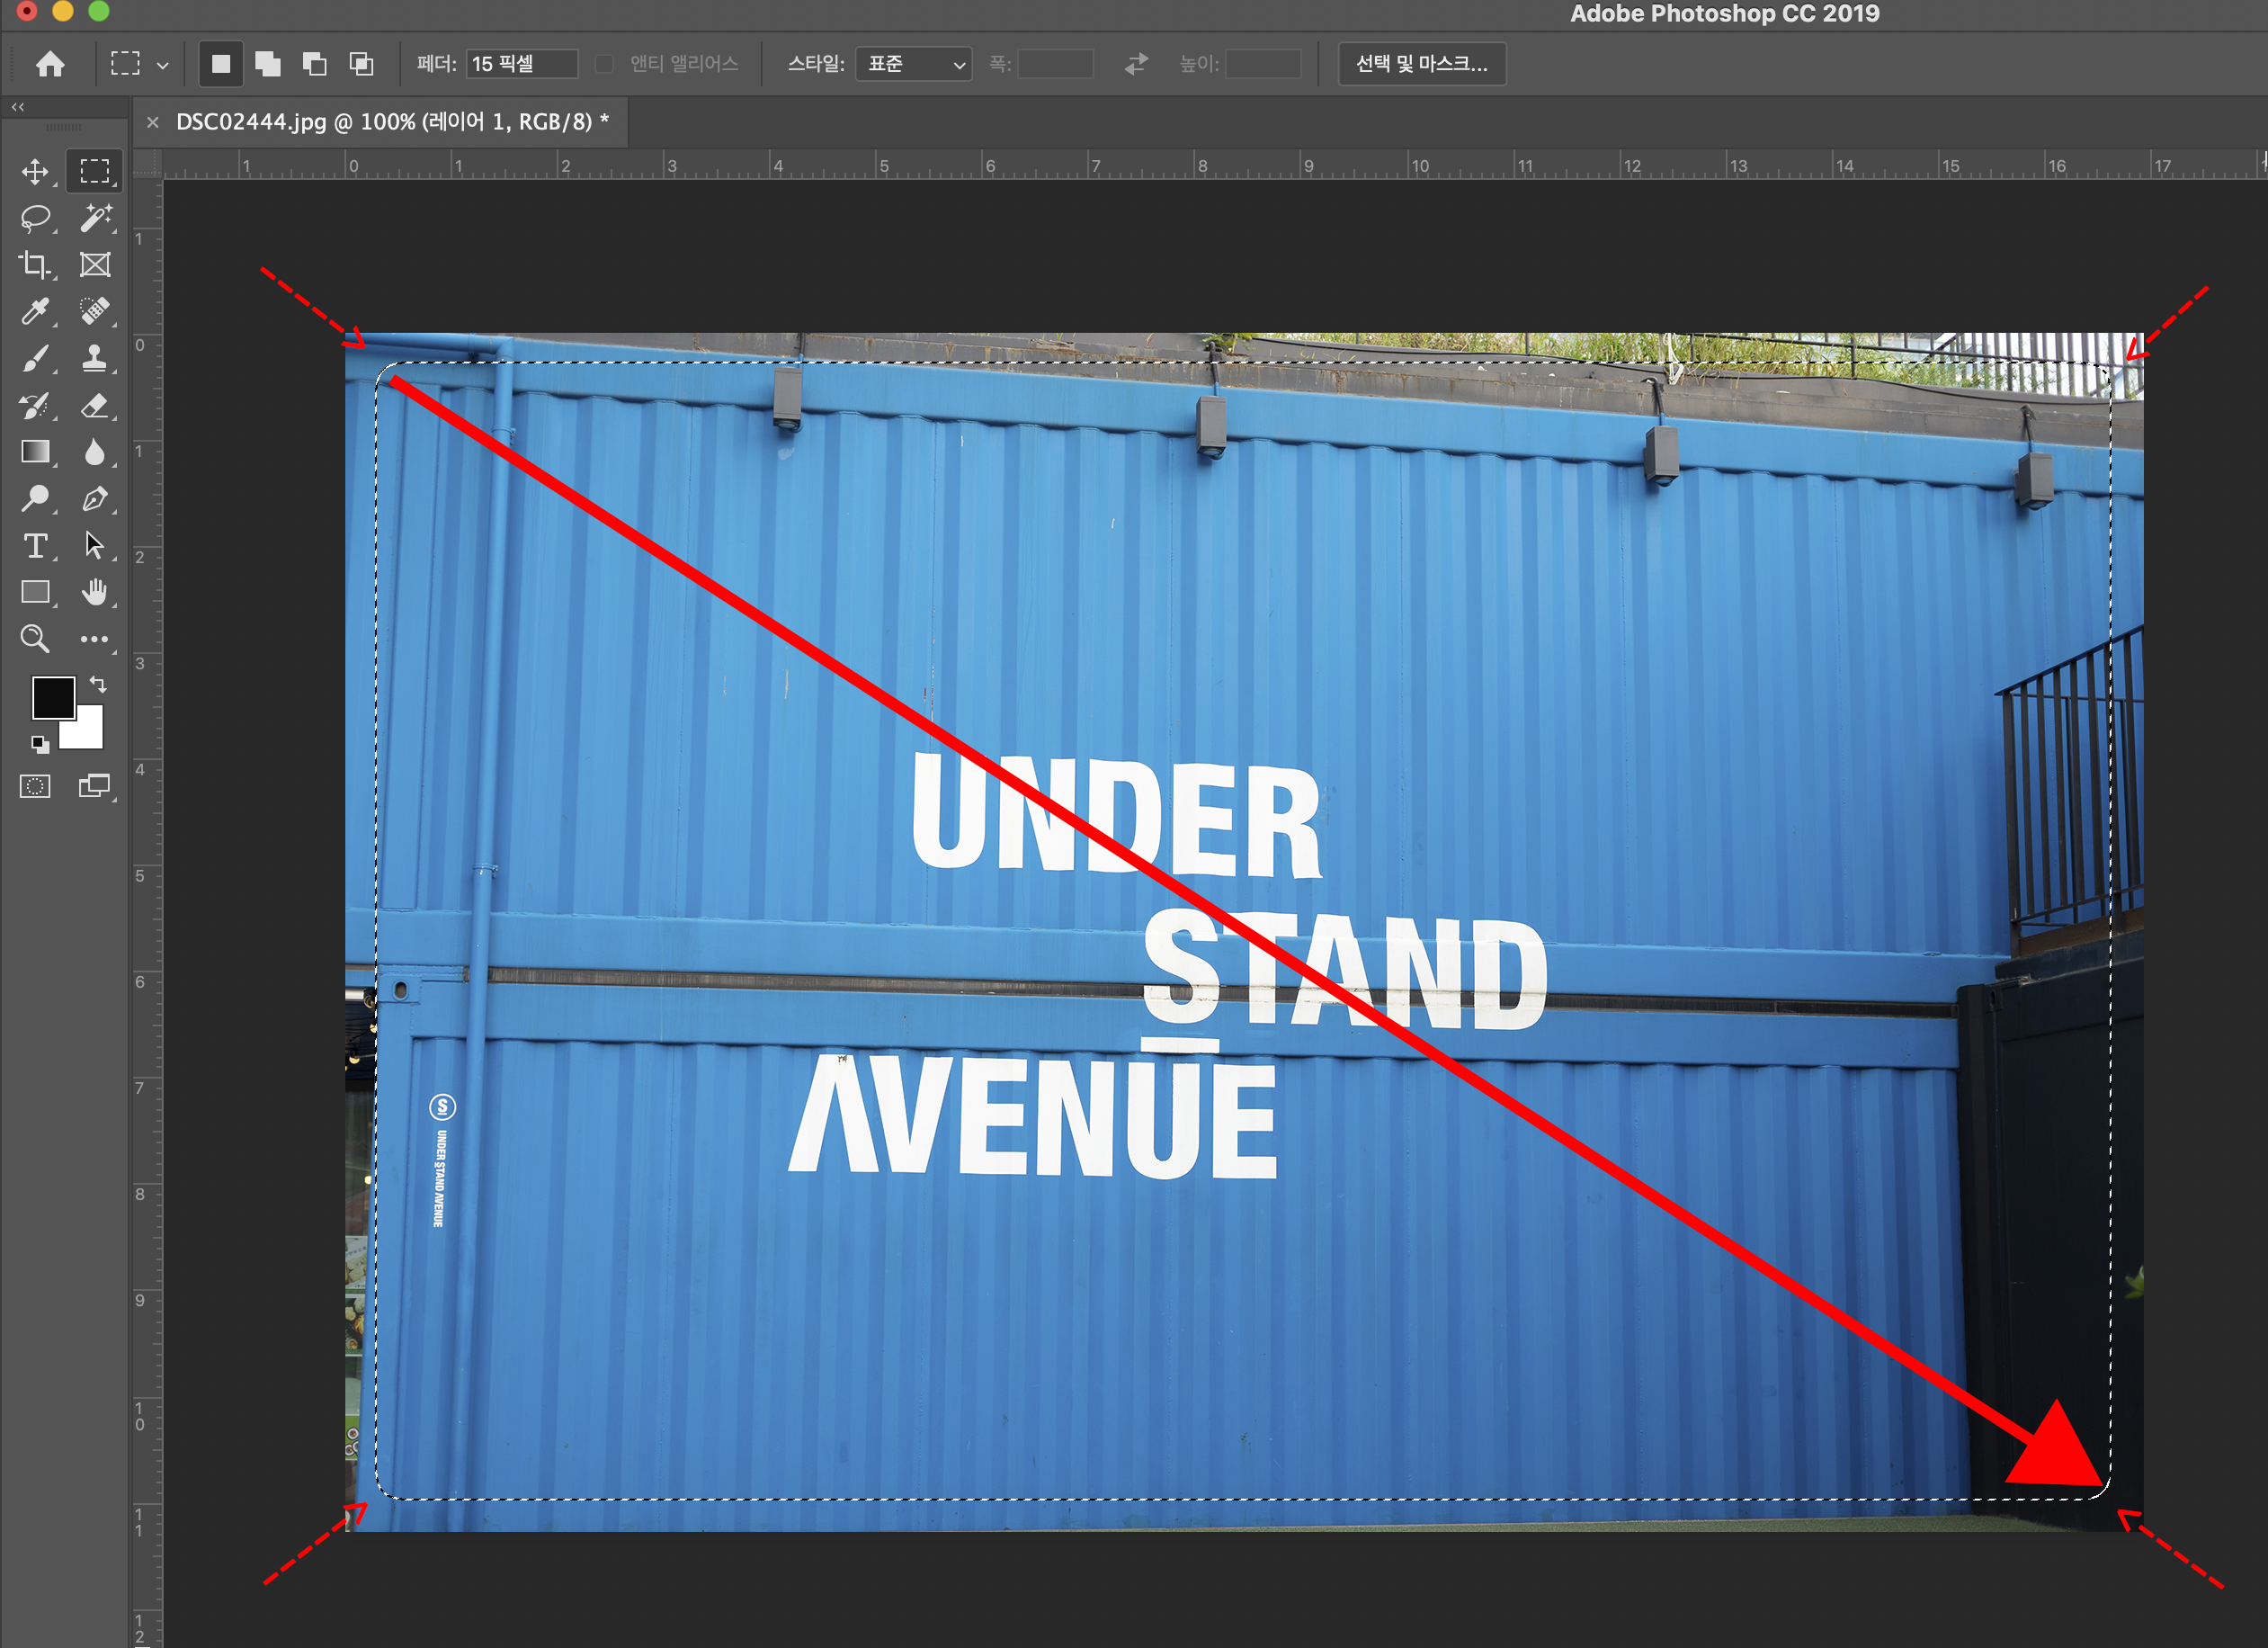Expand the collapsed toolbar double-arrow
Viewport: 2268px width, 1648px height.
[x=18, y=106]
